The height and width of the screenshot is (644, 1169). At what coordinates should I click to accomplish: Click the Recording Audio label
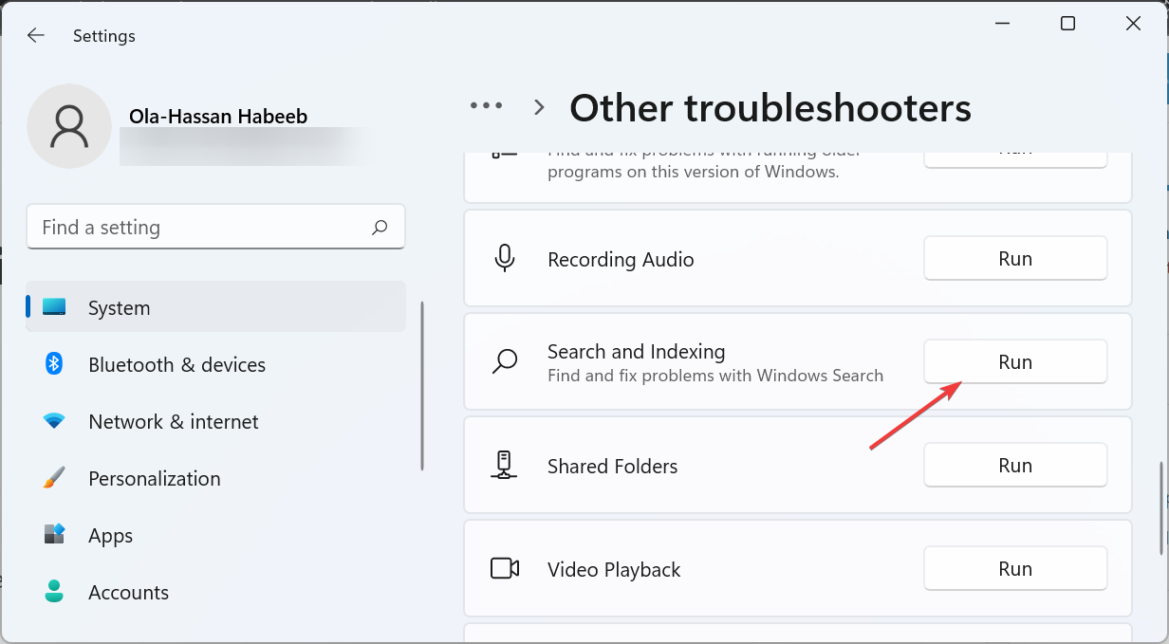click(621, 259)
